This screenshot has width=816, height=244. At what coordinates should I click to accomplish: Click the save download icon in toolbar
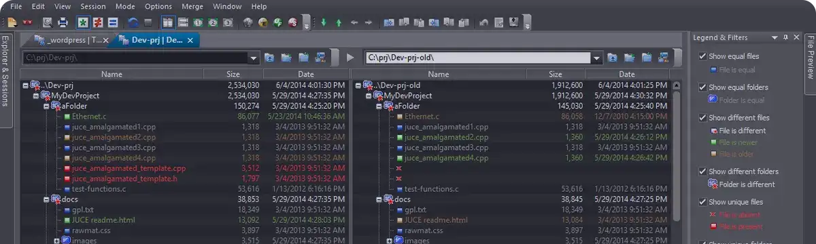pos(513,22)
